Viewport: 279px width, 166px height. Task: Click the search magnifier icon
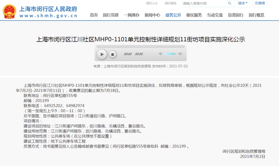tap(230, 3)
